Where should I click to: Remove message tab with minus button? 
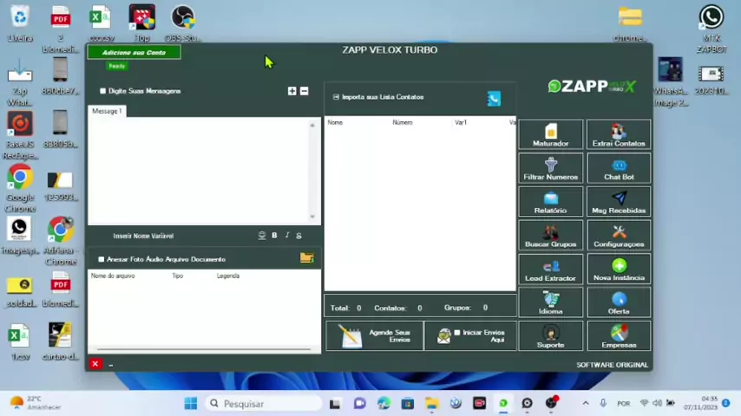[304, 91]
